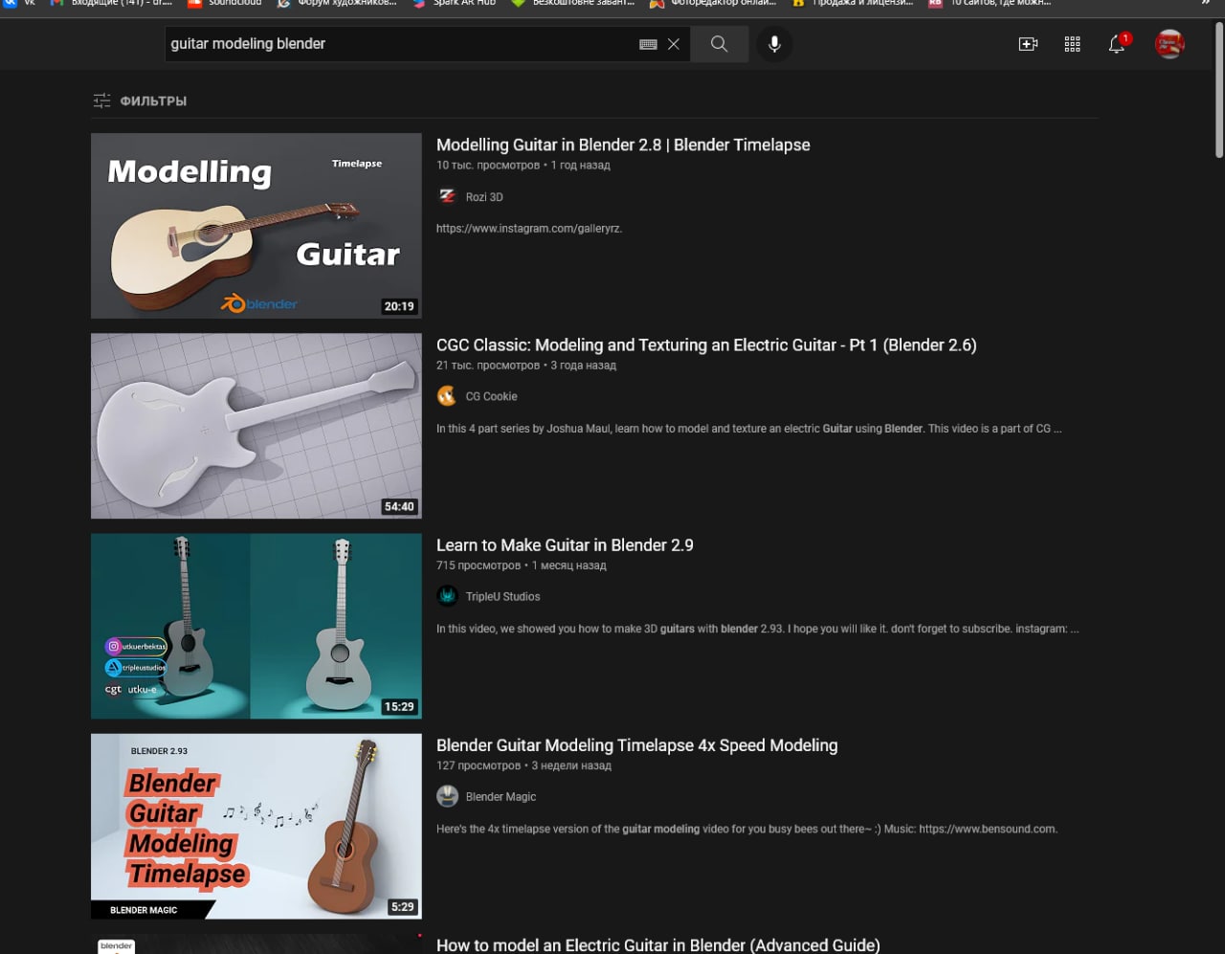1225x954 pixels.
Task: Open the filters via ФИЛЬТРЫ button
Action: coord(140,100)
